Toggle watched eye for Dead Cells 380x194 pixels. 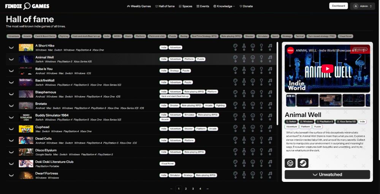click(x=11, y=140)
